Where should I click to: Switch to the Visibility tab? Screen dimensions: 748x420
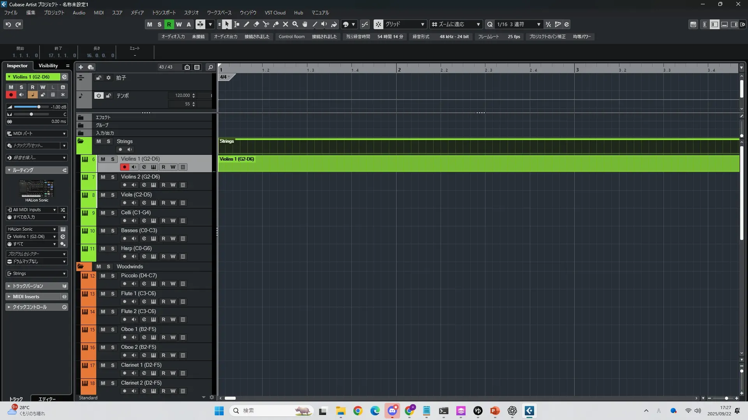click(x=48, y=66)
